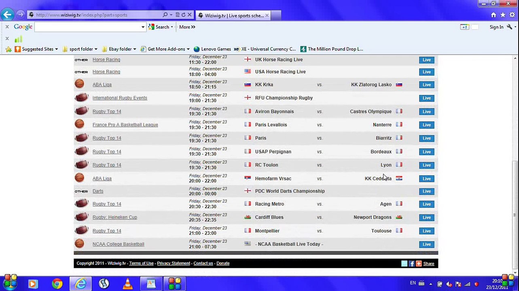This screenshot has height=291, width=519.
Task: Open a new browser tab
Action: click(276, 15)
